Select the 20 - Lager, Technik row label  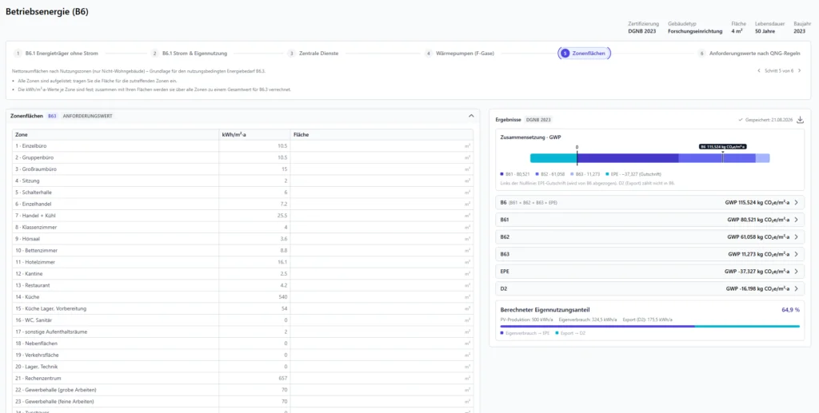click(36, 367)
